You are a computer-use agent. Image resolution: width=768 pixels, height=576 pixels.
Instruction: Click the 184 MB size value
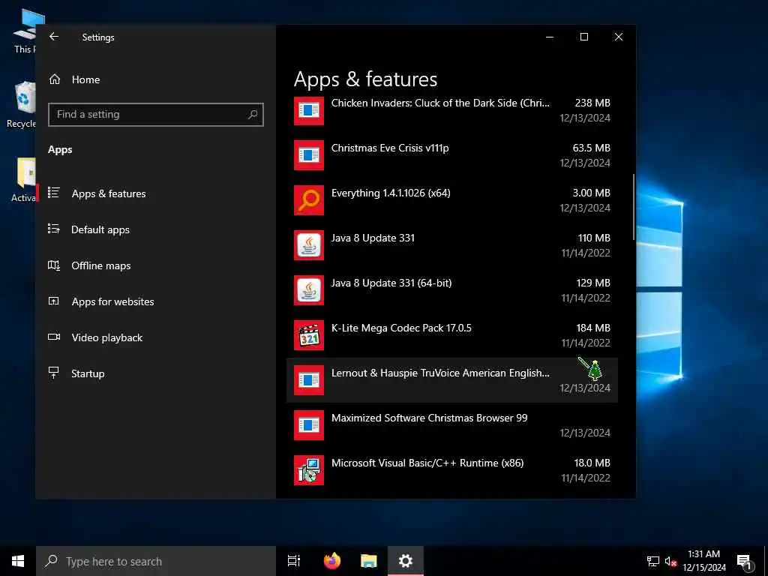pos(593,328)
